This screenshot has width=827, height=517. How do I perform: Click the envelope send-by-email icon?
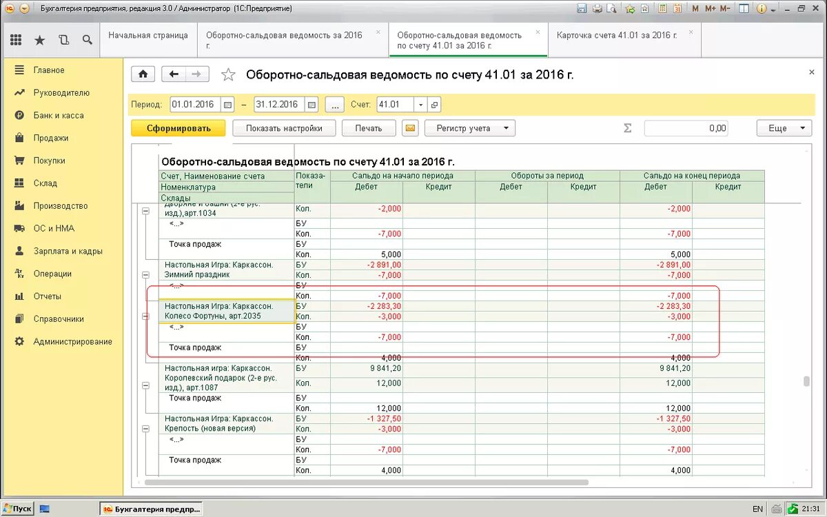point(410,128)
